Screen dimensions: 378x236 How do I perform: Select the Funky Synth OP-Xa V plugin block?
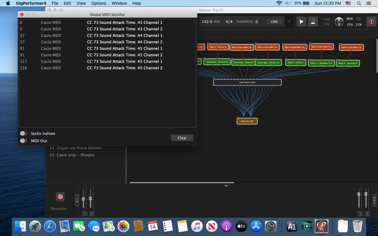pos(217,62)
